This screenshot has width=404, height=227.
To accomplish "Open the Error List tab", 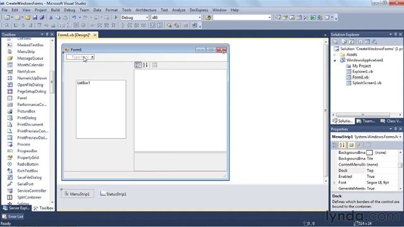I will pyautogui.click(x=13, y=216).
